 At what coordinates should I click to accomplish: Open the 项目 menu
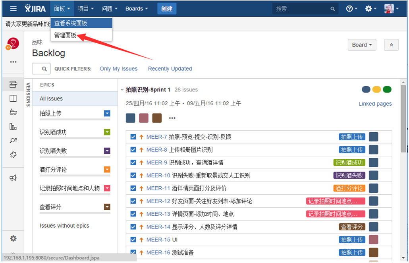85,9
